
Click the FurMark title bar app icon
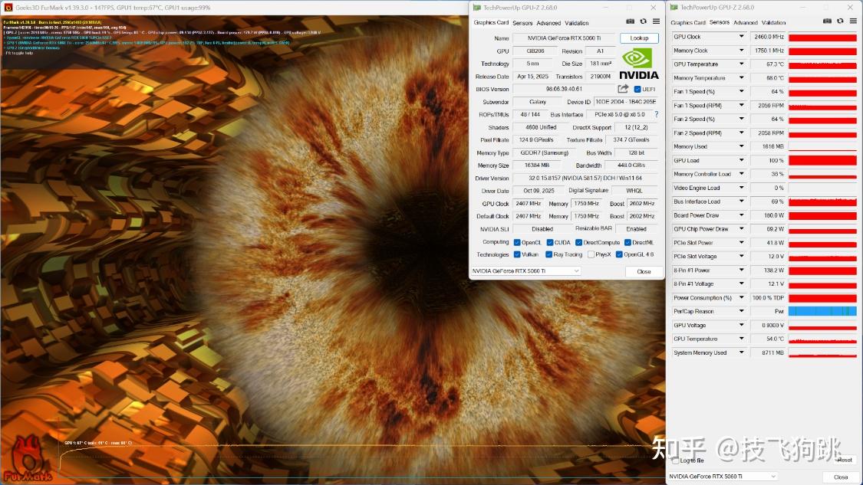(x=8, y=7)
